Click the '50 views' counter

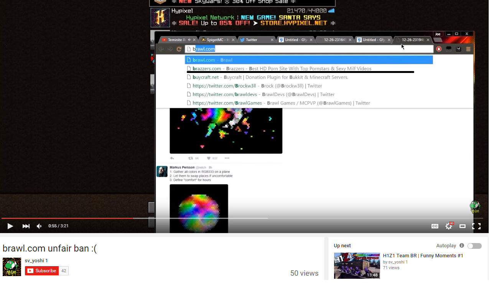pyautogui.click(x=304, y=273)
